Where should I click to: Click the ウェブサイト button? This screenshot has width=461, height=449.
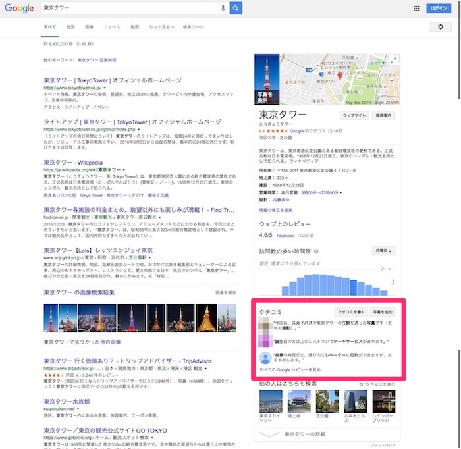tap(354, 115)
